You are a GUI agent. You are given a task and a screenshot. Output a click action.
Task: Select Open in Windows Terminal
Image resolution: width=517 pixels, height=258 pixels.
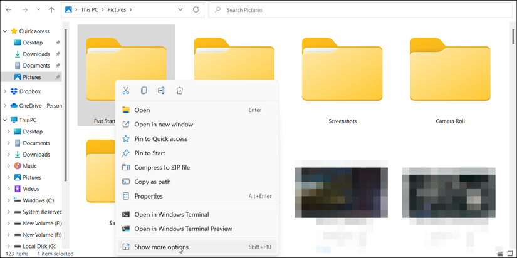[197, 215]
